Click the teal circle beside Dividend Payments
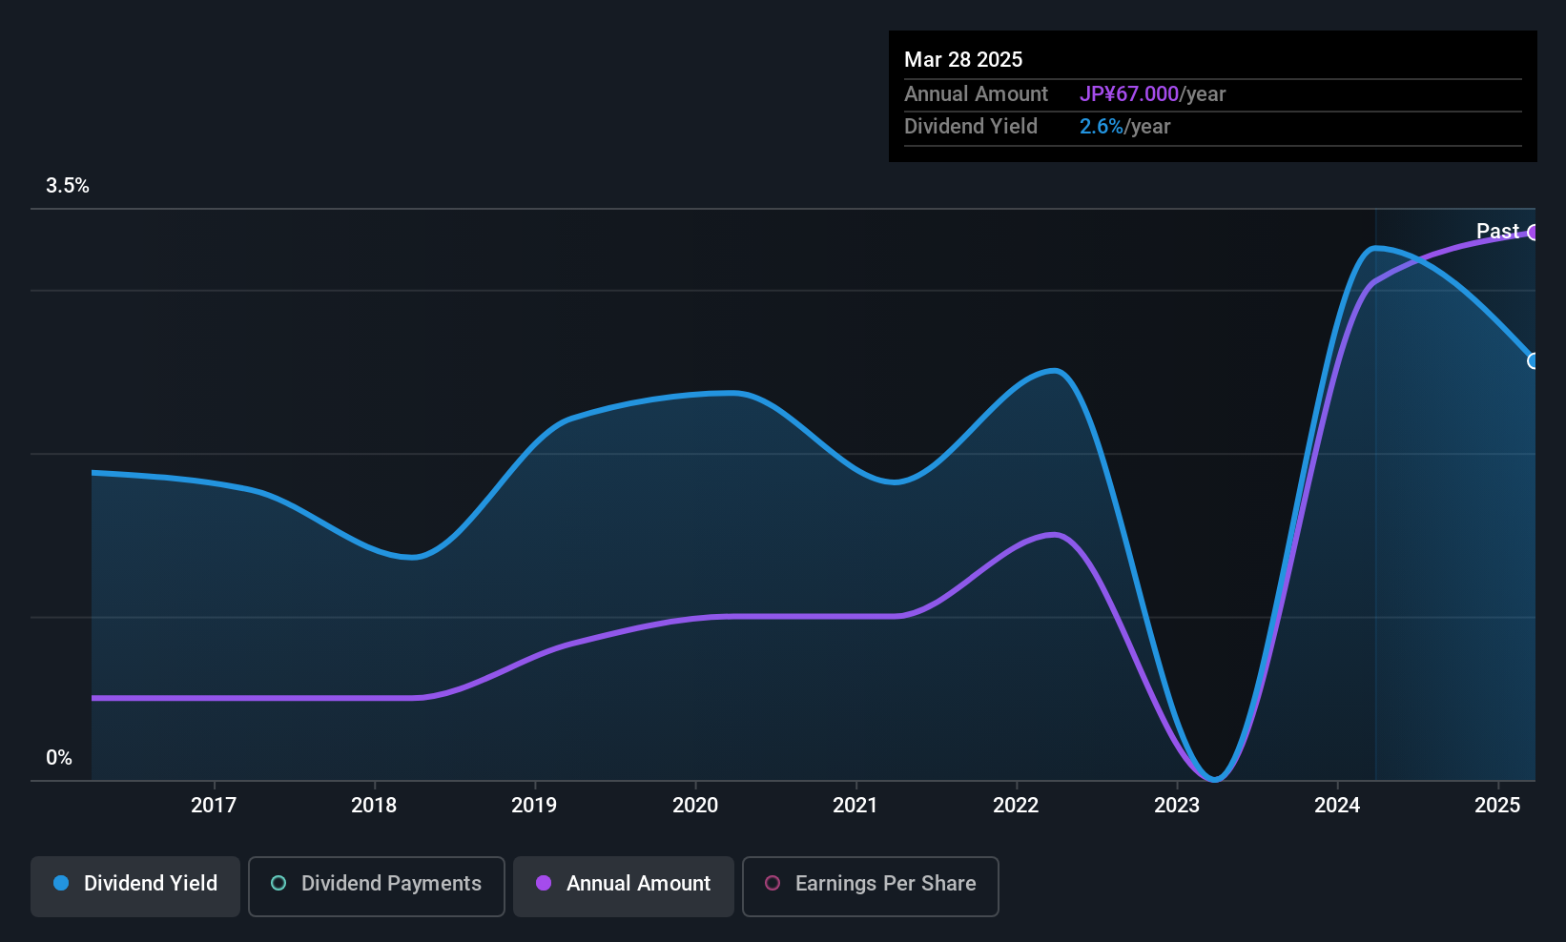1566x942 pixels. click(278, 884)
